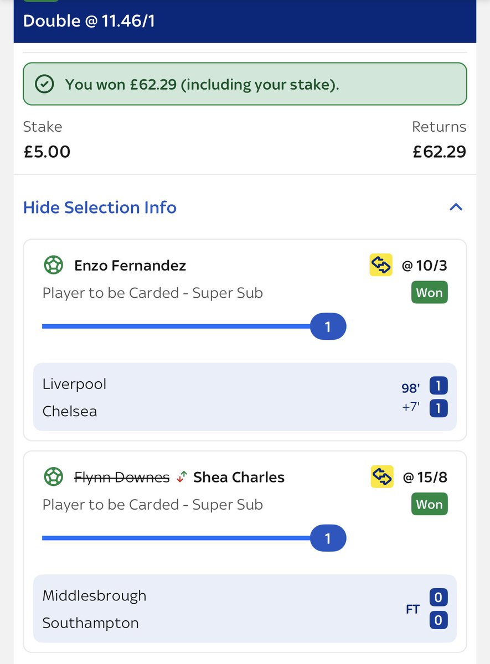Click the Southampton score badge
Viewport: 490px width, 664px height.
point(438,620)
